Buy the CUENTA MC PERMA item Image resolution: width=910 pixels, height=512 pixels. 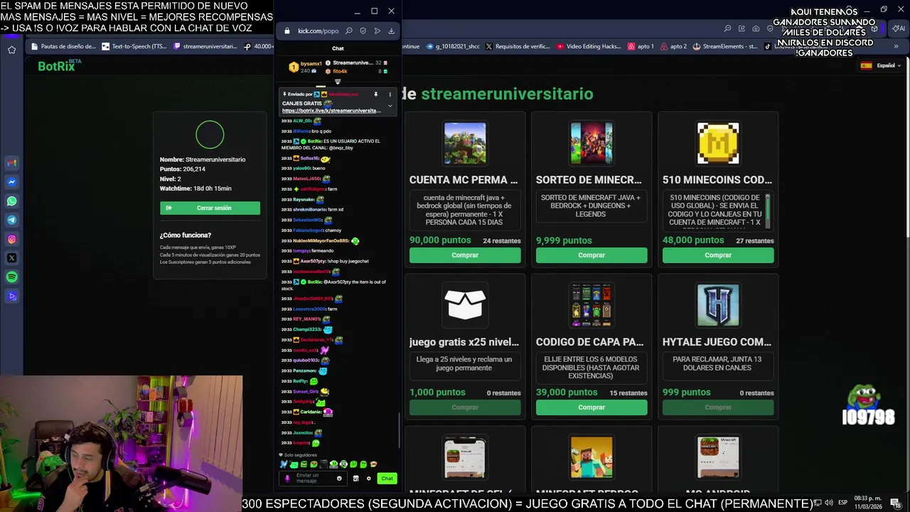click(465, 255)
